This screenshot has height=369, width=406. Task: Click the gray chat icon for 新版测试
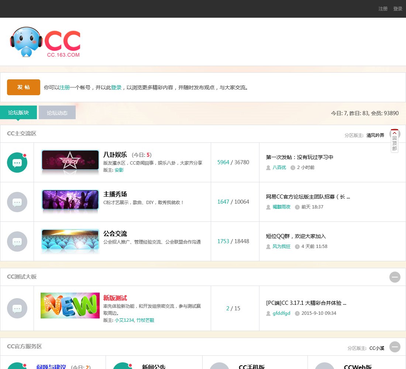point(17,308)
